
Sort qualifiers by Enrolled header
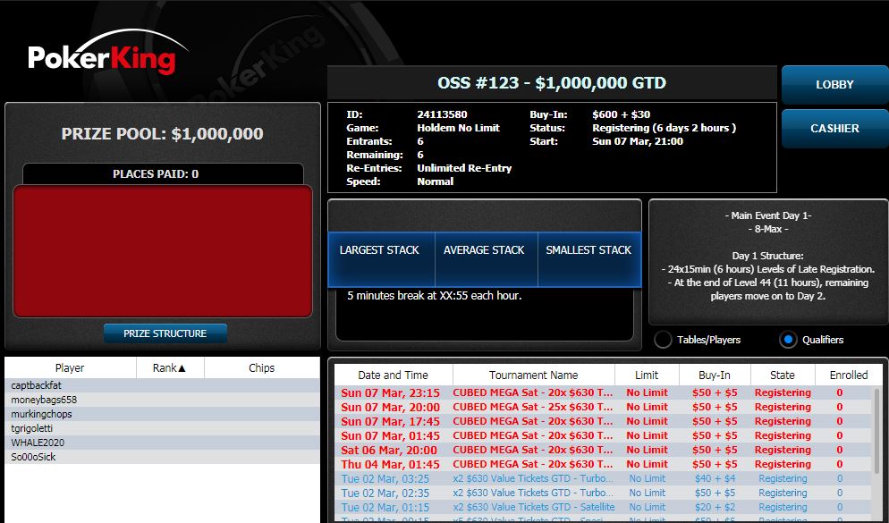tap(849, 375)
